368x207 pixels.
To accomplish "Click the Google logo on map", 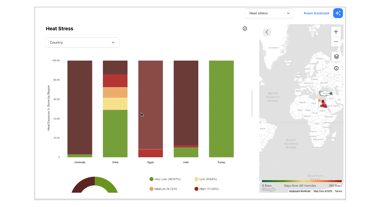I will point(269,189).
